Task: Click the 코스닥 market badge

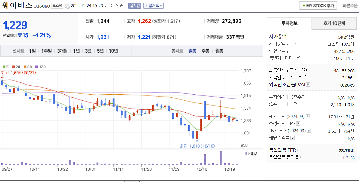Action: point(57,6)
